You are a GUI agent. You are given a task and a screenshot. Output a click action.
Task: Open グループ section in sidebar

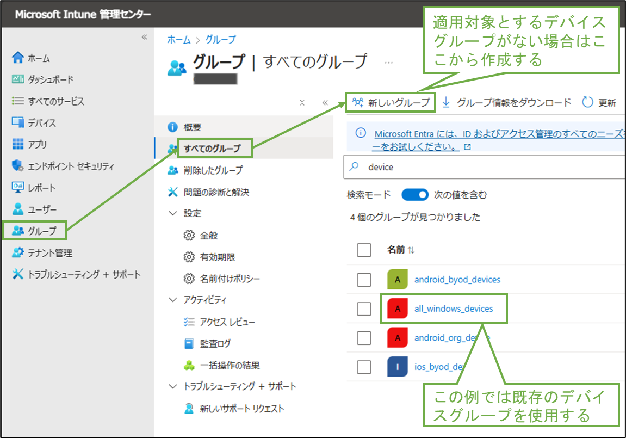[x=34, y=231]
